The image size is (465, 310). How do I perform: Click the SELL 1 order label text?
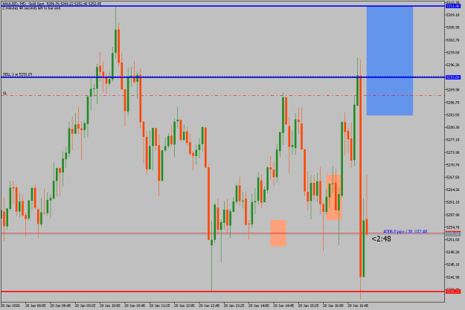[18, 74]
